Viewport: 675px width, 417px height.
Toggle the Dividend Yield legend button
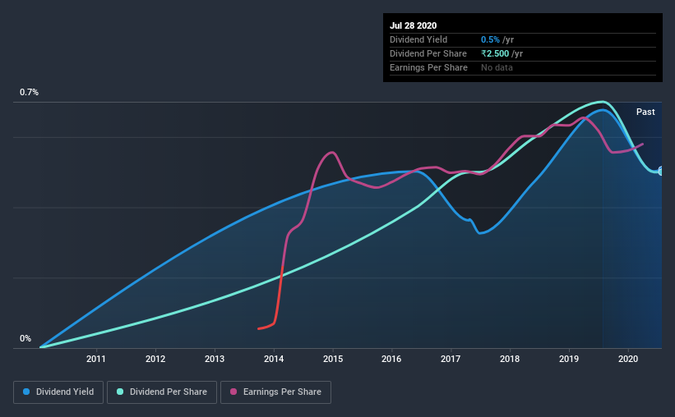tap(58, 392)
